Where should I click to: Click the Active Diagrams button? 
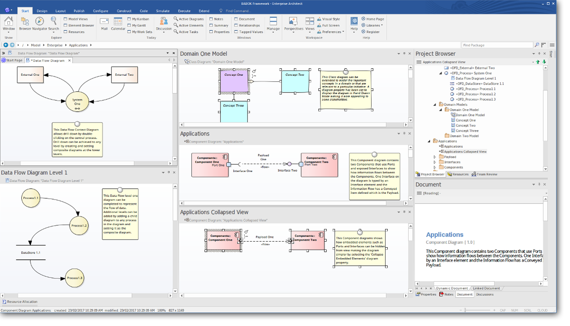188,19
